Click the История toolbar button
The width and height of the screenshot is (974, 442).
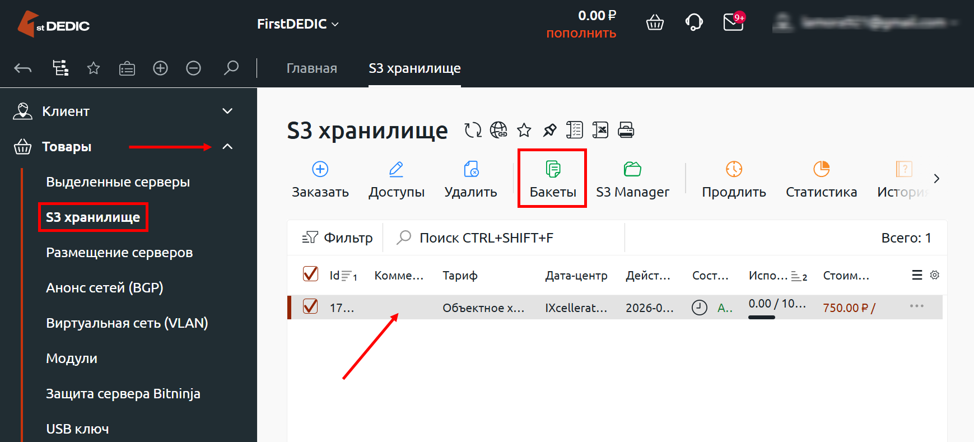[903, 179]
